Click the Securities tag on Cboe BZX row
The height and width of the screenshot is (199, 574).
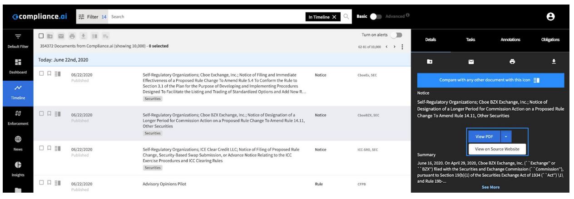click(152, 134)
